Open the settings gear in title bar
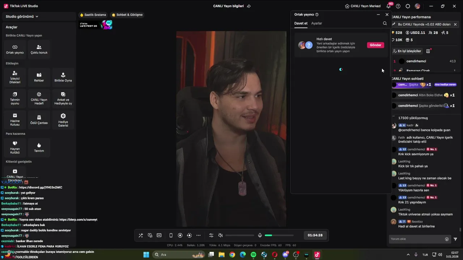Viewport: 463px width, 260px height. [408, 6]
